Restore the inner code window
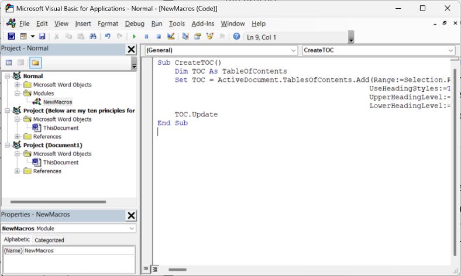The height and width of the screenshot is (276, 461). tap(445, 23)
